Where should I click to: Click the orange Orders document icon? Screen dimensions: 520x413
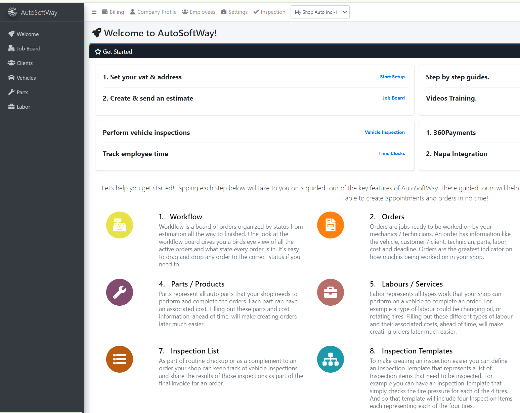330,225
